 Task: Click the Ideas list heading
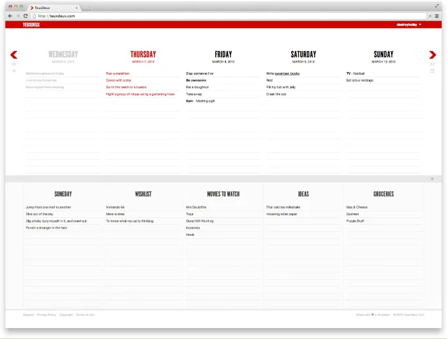(303, 194)
